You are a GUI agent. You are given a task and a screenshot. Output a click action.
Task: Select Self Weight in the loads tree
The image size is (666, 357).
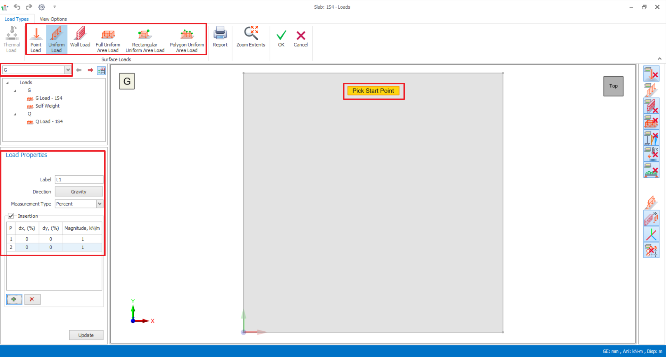(x=47, y=106)
